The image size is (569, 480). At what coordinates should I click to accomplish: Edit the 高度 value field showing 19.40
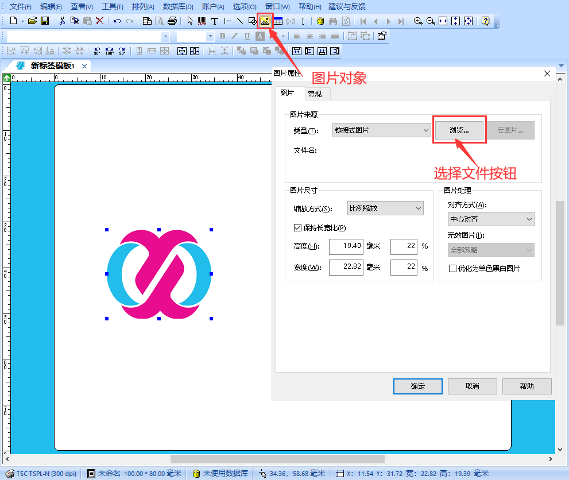pyautogui.click(x=346, y=246)
